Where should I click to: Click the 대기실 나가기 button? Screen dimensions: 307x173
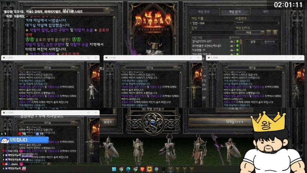tap(235, 122)
